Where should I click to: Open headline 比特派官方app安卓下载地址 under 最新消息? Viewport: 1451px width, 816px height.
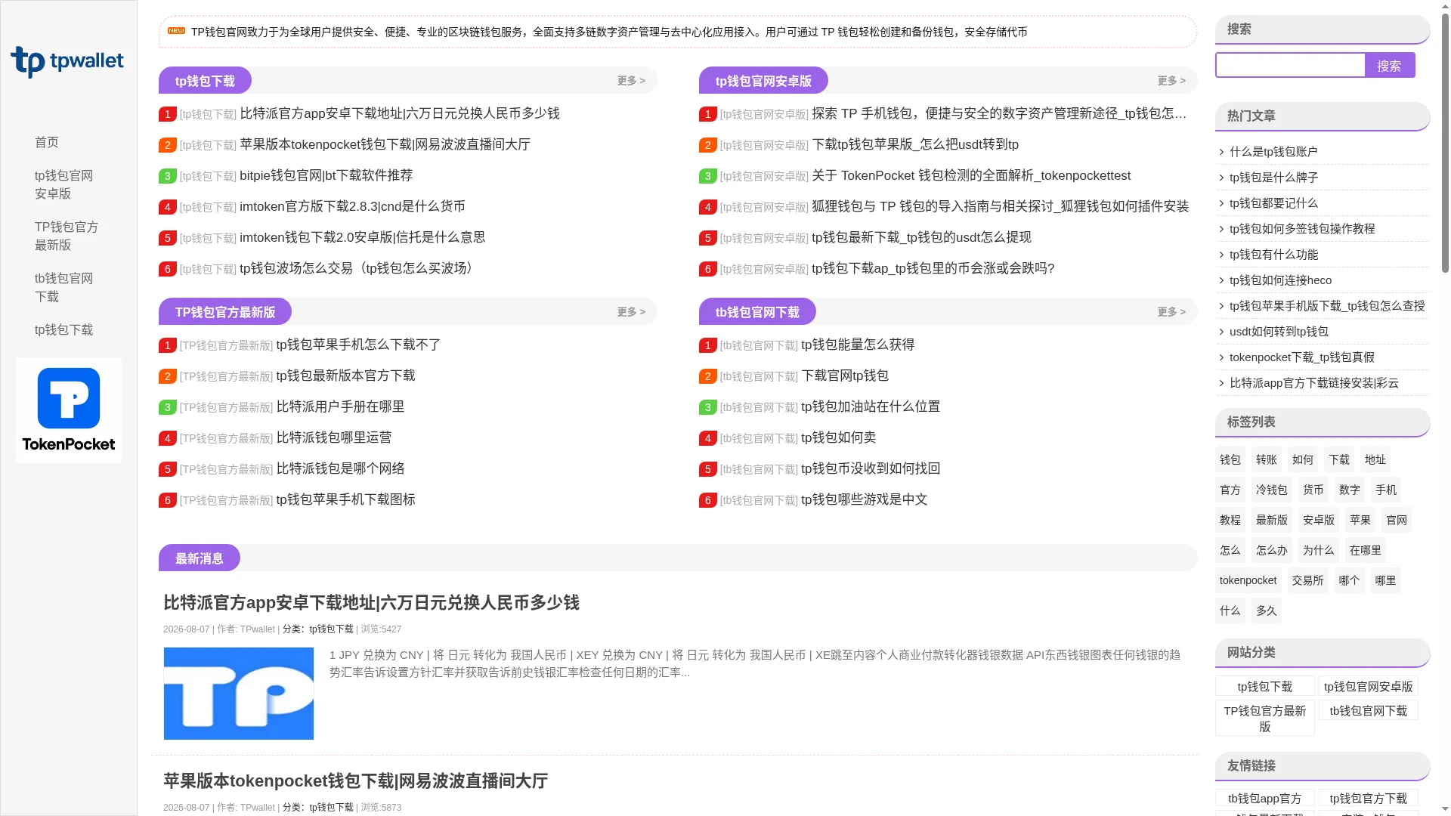pos(371,602)
